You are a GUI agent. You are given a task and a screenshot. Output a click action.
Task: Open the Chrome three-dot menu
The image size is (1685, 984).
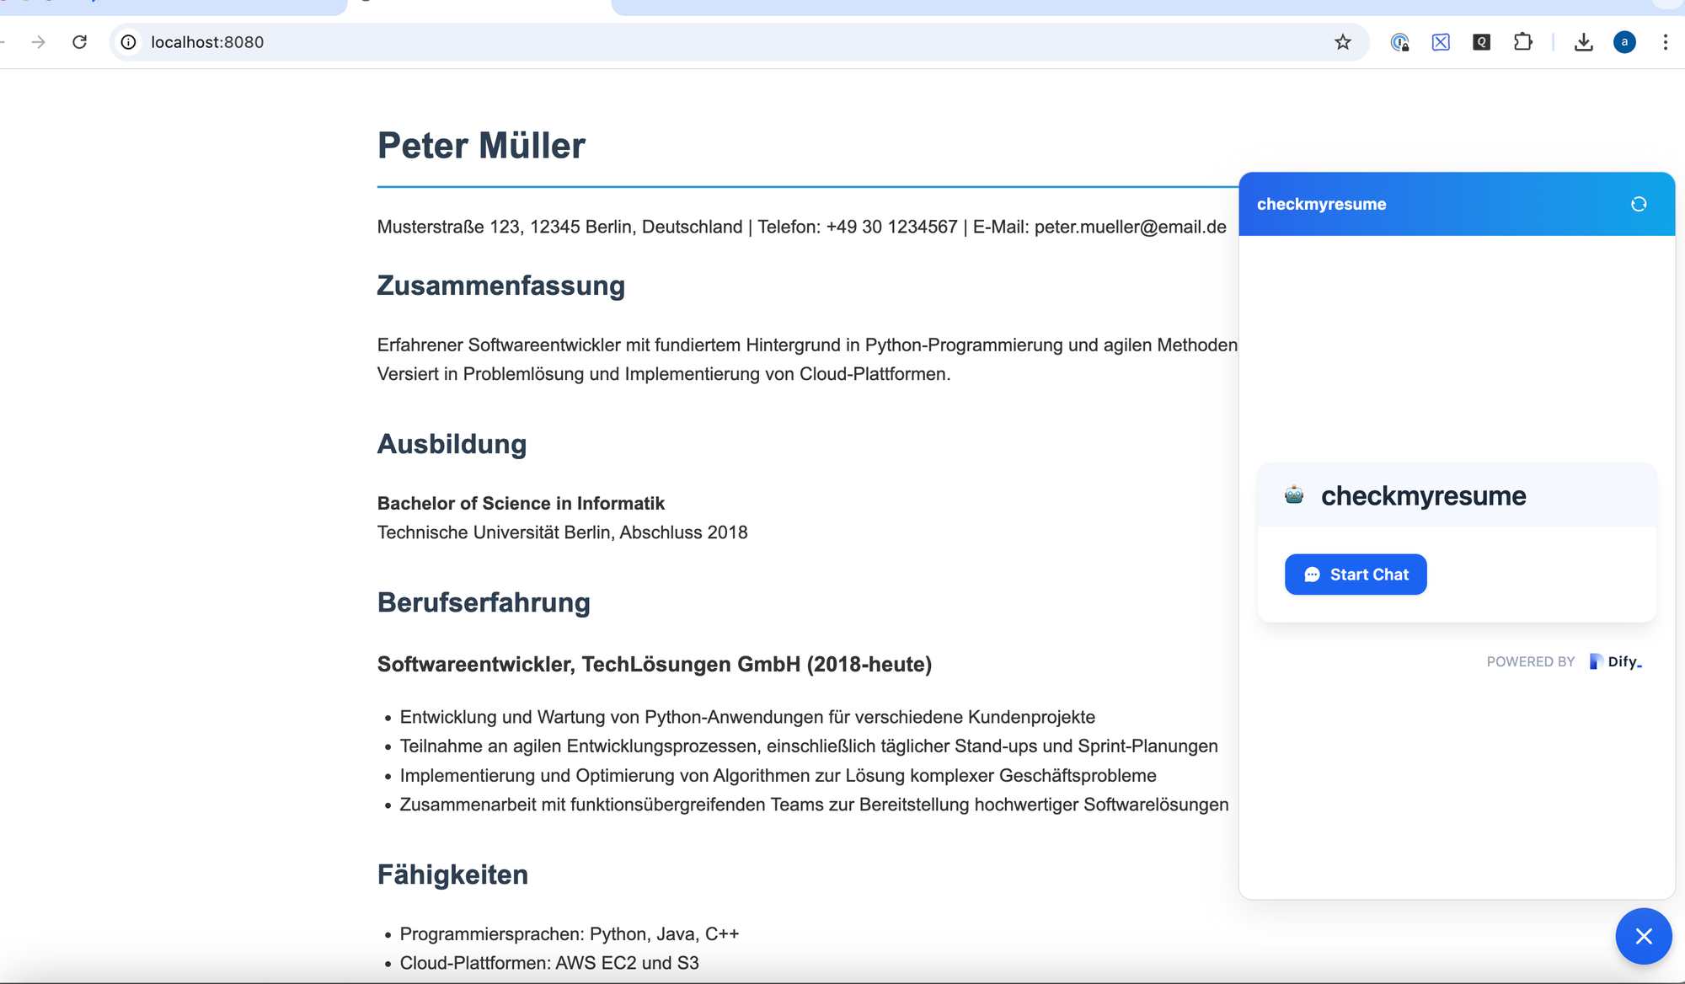coord(1665,42)
